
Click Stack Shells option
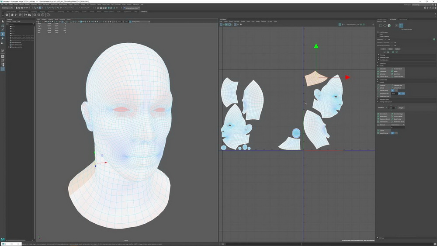pos(384,117)
